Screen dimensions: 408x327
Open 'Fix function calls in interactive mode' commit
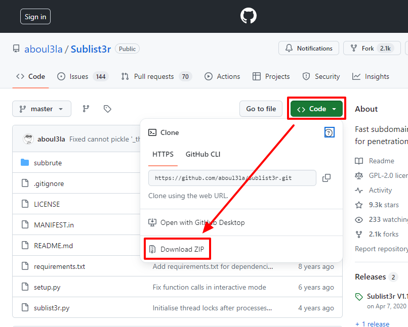click(x=209, y=287)
